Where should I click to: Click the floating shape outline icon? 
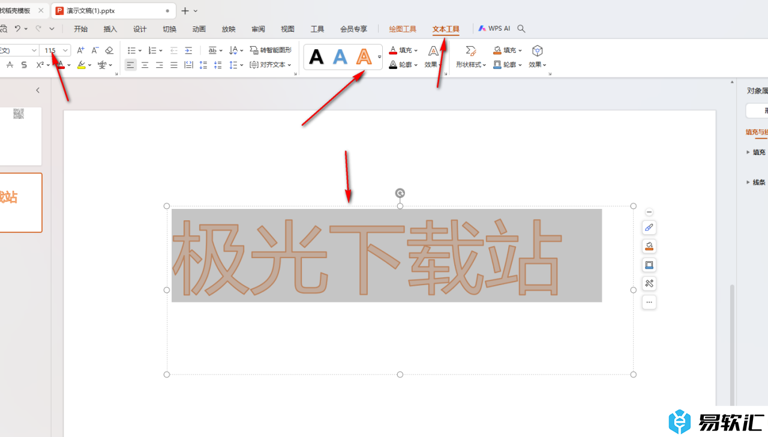pos(649,265)
